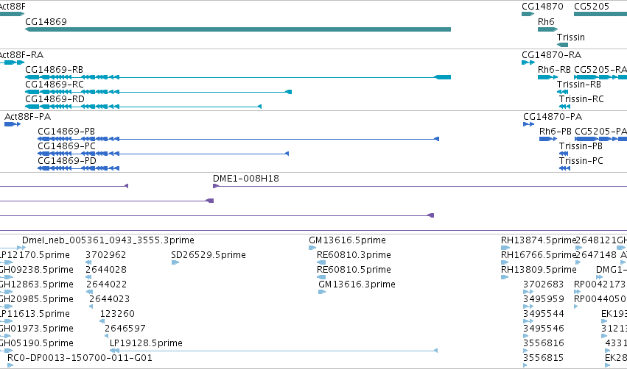The image size is (627, 369).
Task: Click the Rh6 gene arrow
Action: pos(548,29)
